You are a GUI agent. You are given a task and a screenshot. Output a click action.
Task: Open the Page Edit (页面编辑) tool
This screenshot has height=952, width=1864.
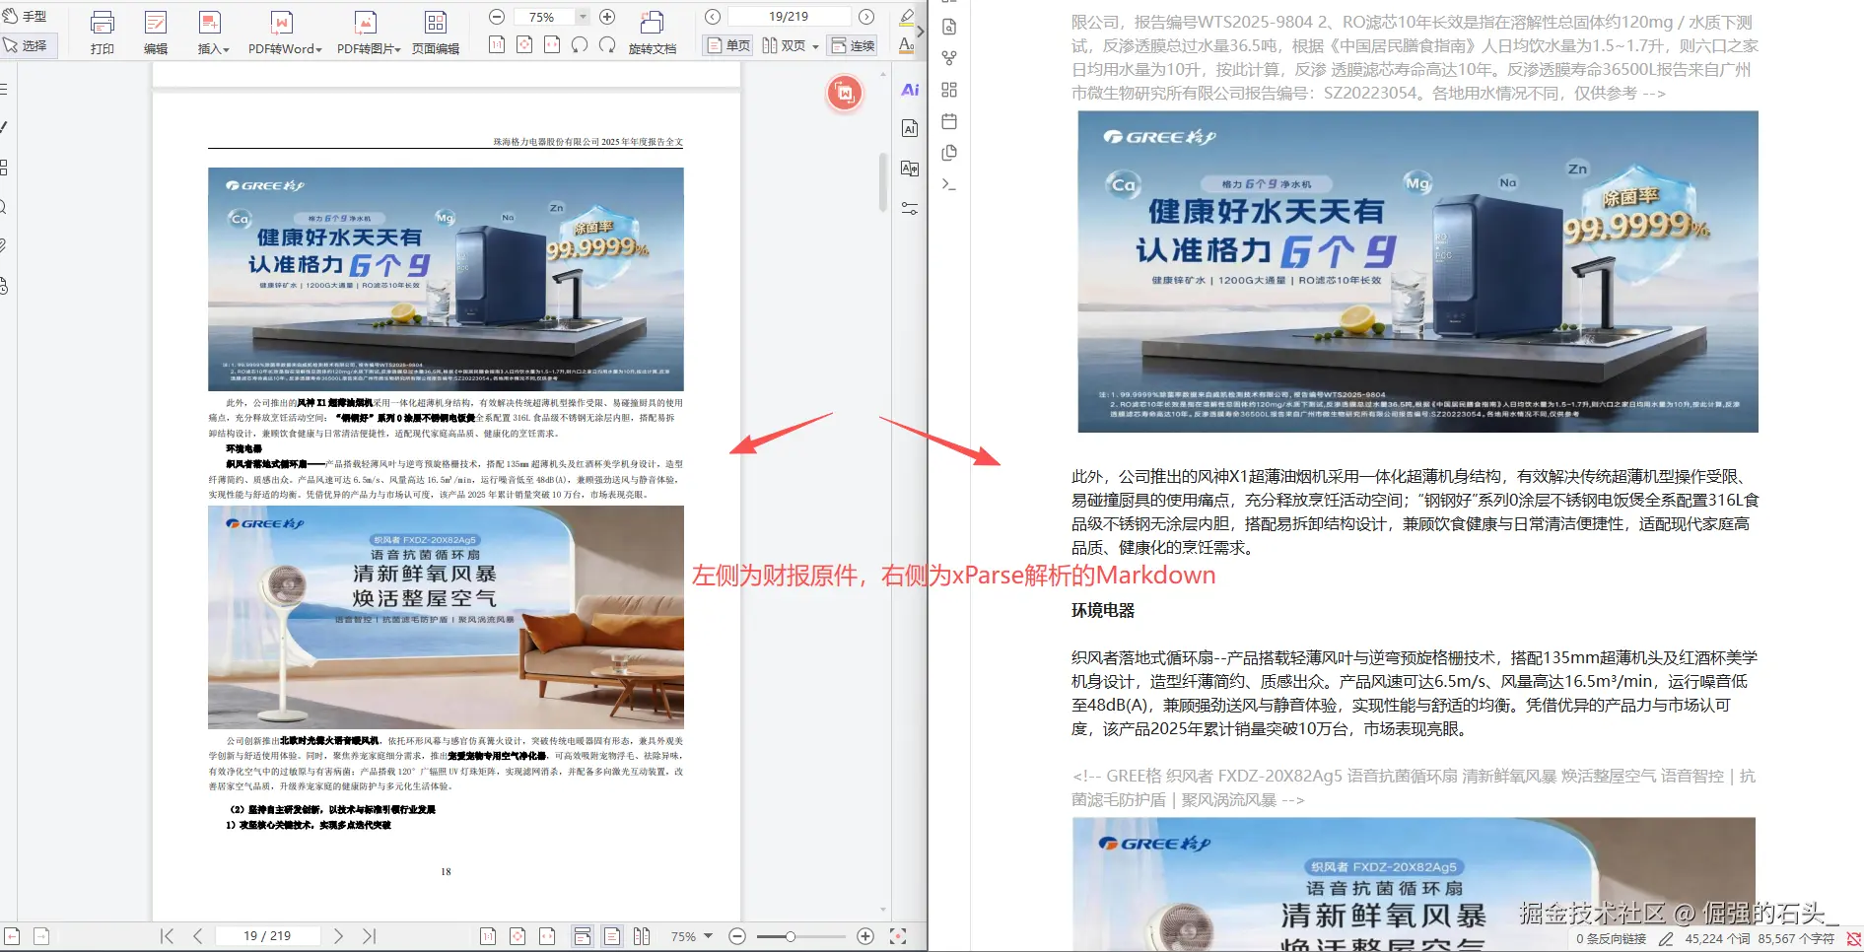(x=436, y=32)
